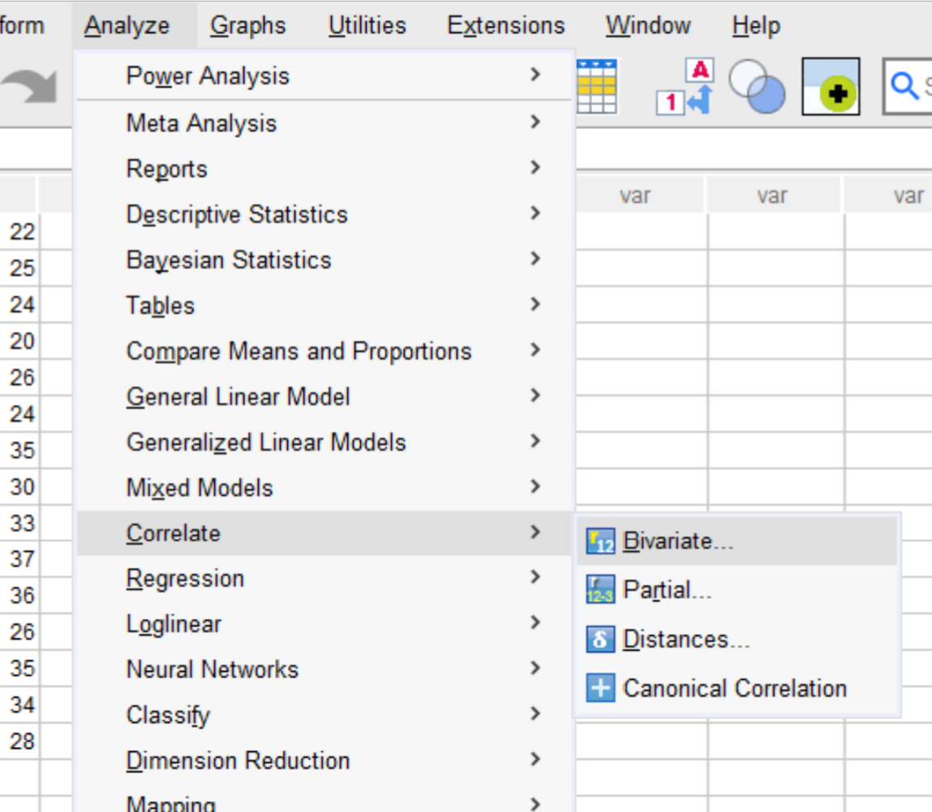Open the Meta Analysis submenu
This screenshot has height=812, width=932.
click(x=324, y=123)
